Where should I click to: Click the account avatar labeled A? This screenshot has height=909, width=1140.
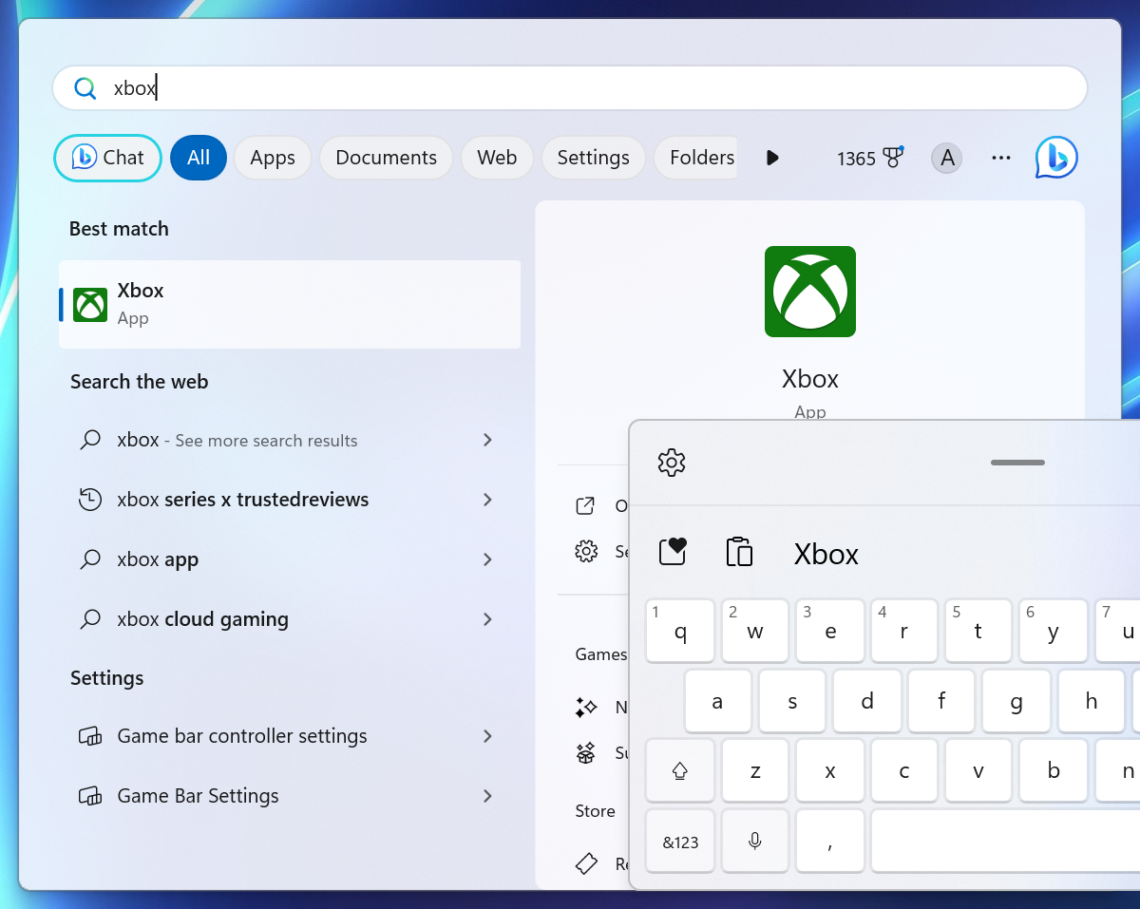click(x=947, y=158)
